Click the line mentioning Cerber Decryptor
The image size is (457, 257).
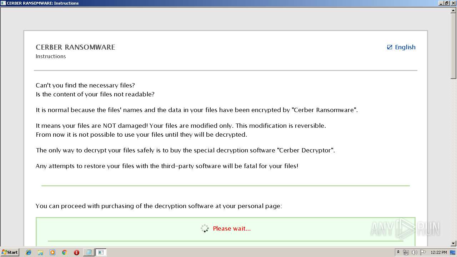(185, 150)
